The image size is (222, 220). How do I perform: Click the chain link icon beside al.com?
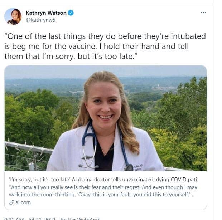(x=11, y=202)
